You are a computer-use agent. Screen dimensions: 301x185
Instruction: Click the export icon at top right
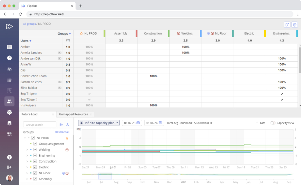pyautogui.click(x=287, y=24)
